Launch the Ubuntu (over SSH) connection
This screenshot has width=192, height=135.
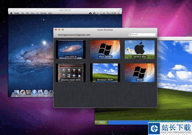click(x=70, y=72)
